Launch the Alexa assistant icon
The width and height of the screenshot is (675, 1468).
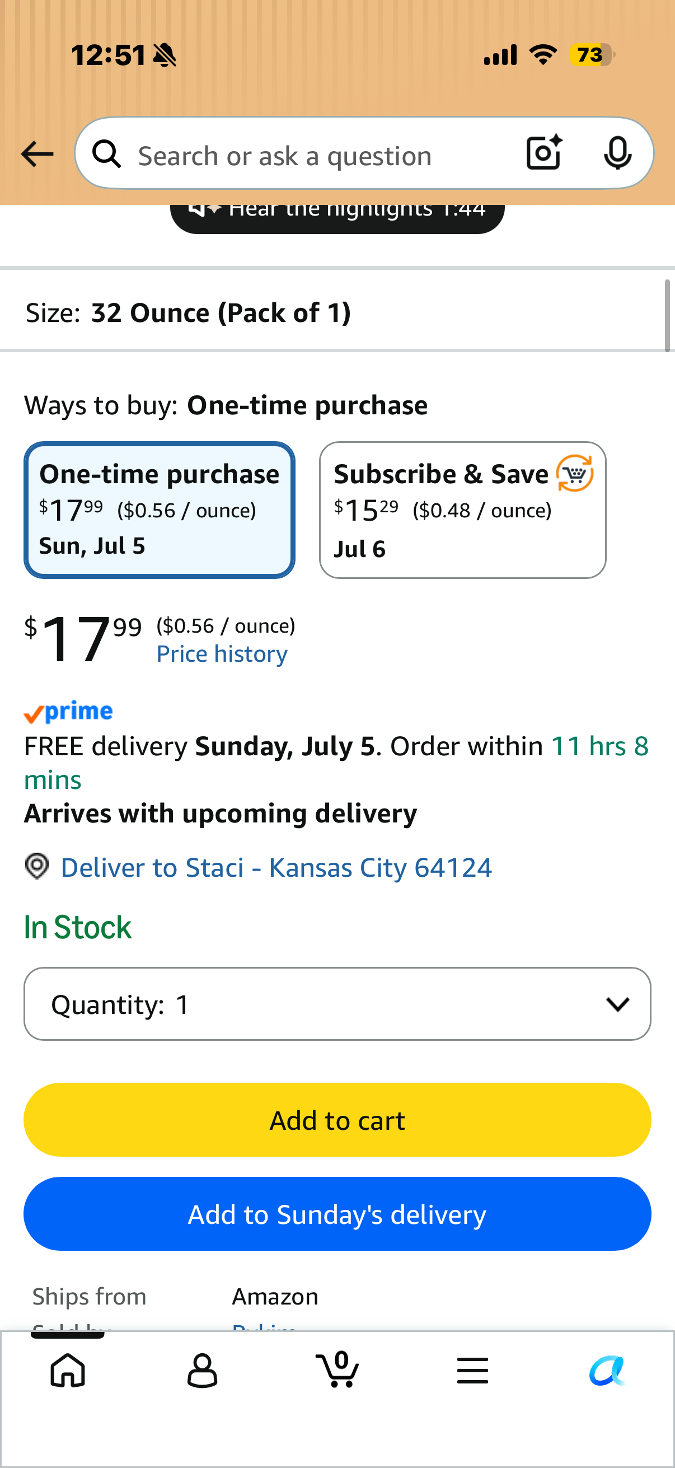[x=607, y=1371]
